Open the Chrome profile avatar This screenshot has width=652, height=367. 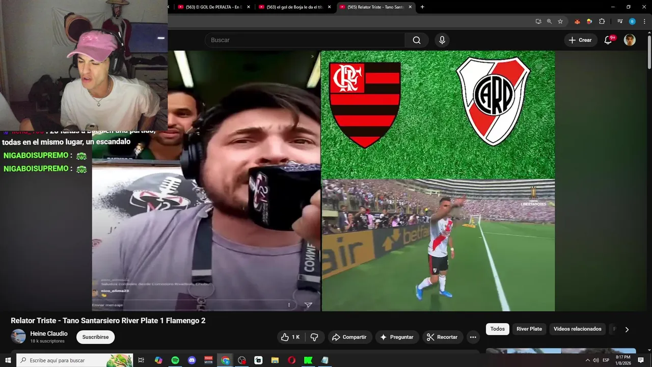coord(632,21)
